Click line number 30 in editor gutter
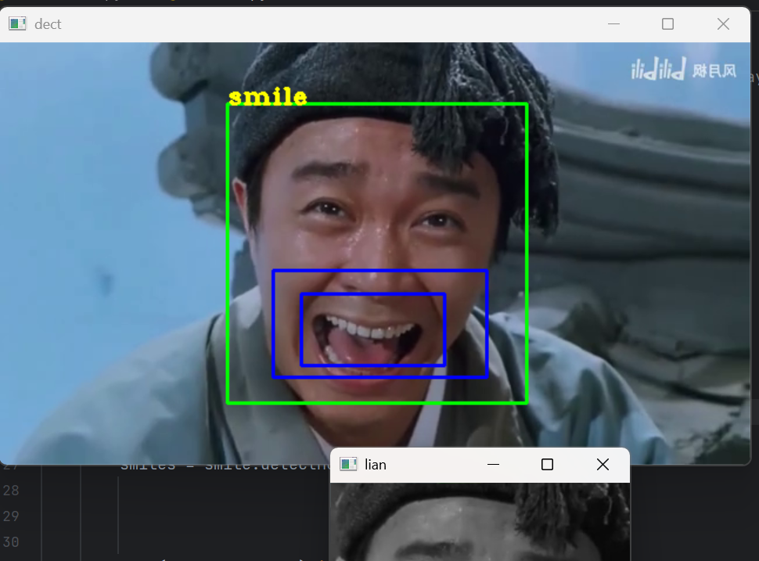 coord(11,541)
